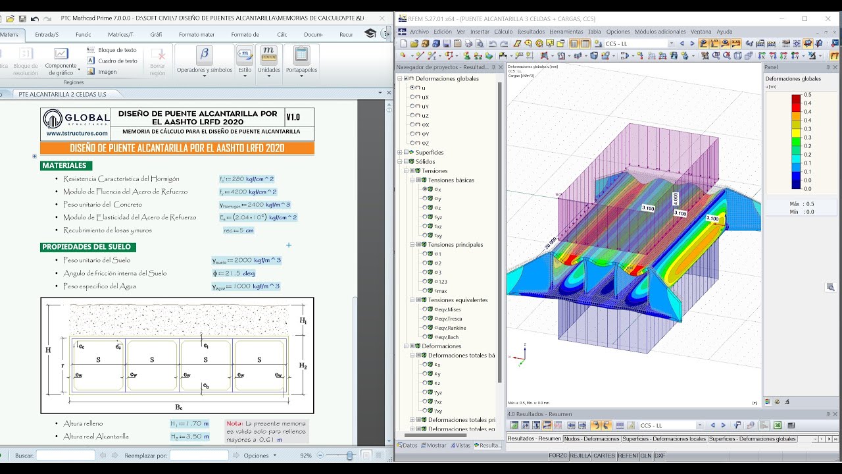Viewport: 842px width, 474px height.
Task: Insert an Imagen region in Mathcad
Action: tap(102, 72)
